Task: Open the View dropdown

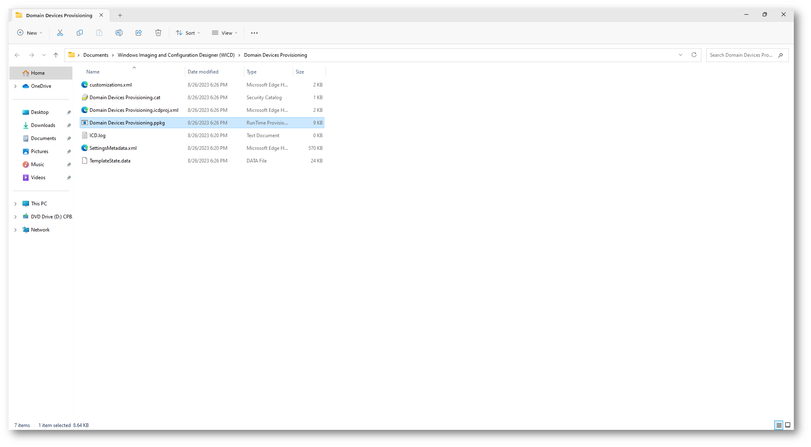Action: coord(225,33)
